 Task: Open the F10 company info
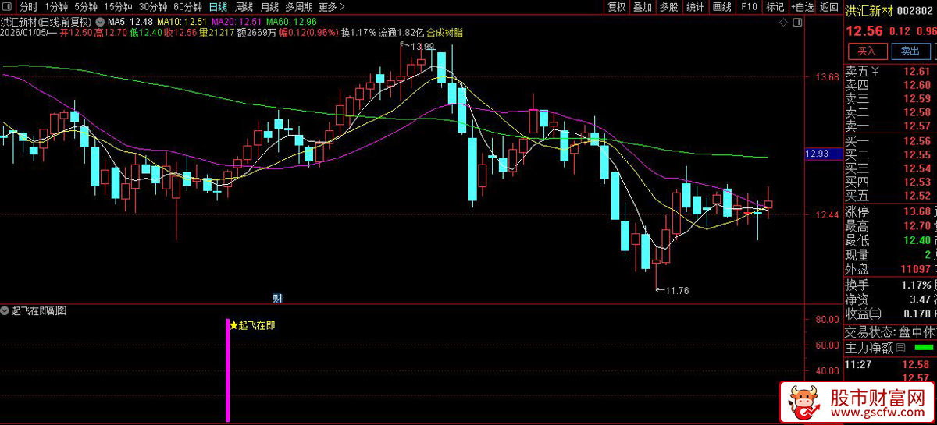(749, 6)
